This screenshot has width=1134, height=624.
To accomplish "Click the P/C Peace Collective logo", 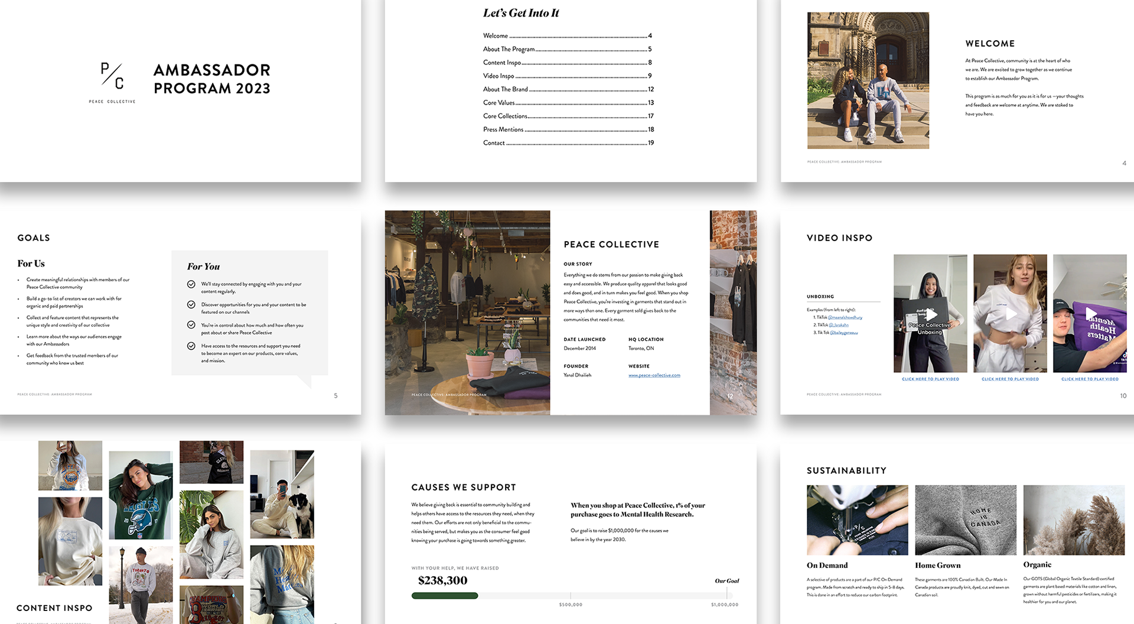I will (x=112, y=82).
